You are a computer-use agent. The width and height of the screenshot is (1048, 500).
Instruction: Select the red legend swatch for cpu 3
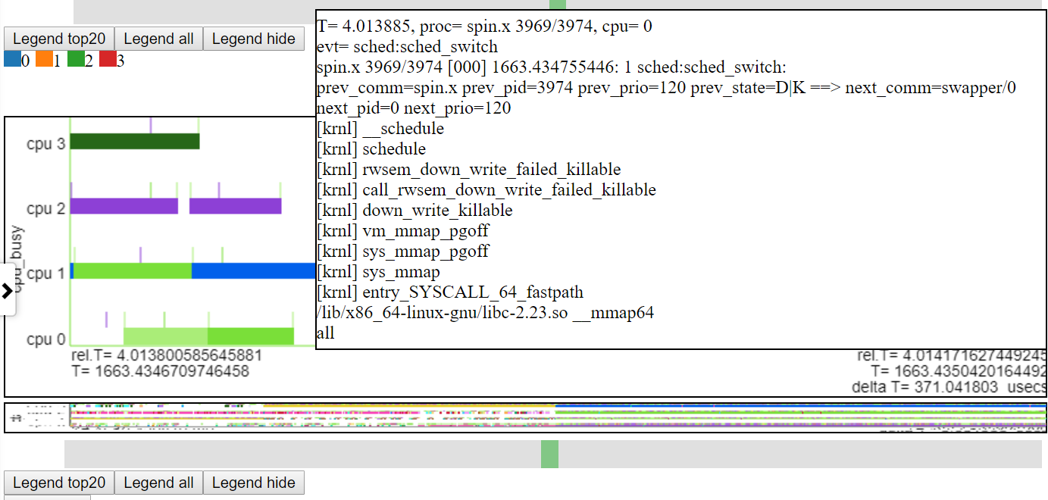108,60
